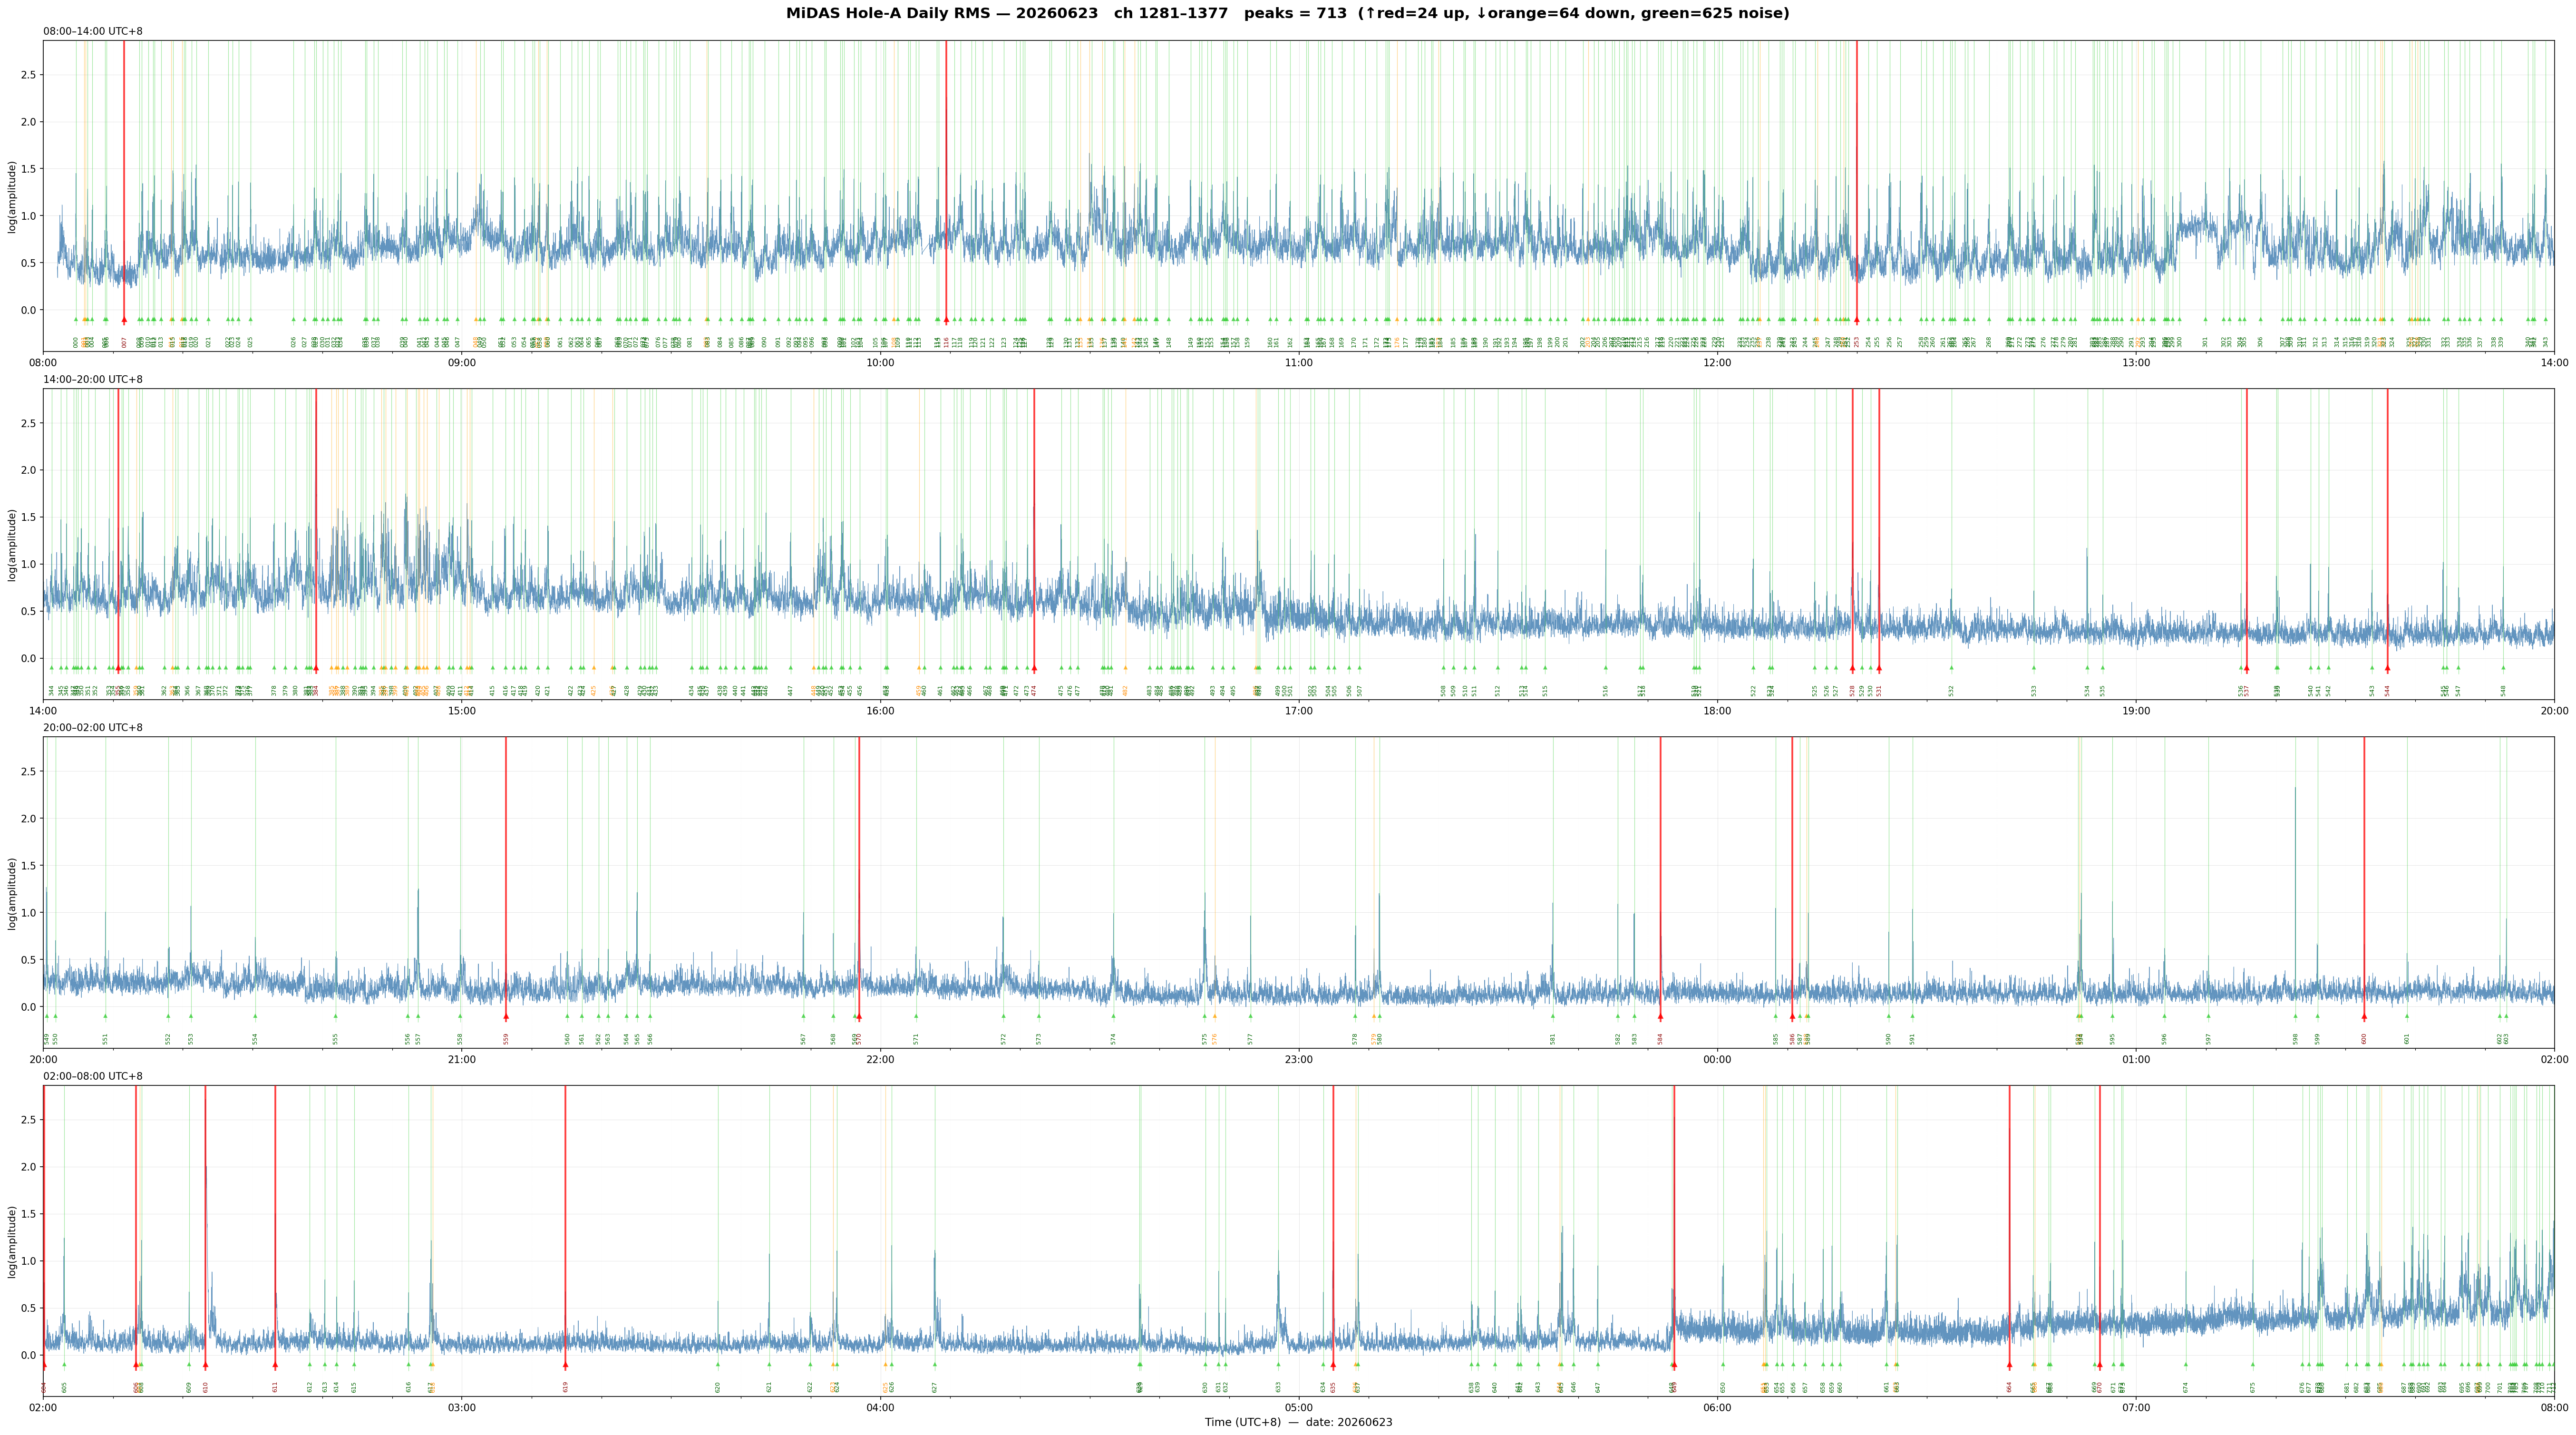Click the 2.5 y-tick in 08:00–14:00 panel
Screen dimensions: 2576x1435
point(29,75)
